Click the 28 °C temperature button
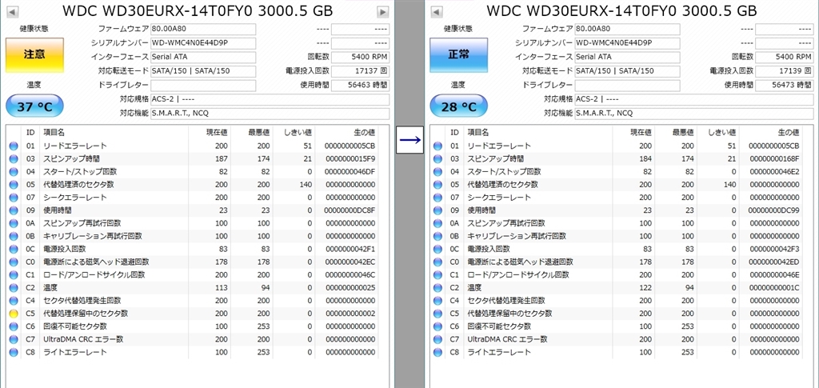The height and width of the screenshot is (388, 819). pos(458,106)
